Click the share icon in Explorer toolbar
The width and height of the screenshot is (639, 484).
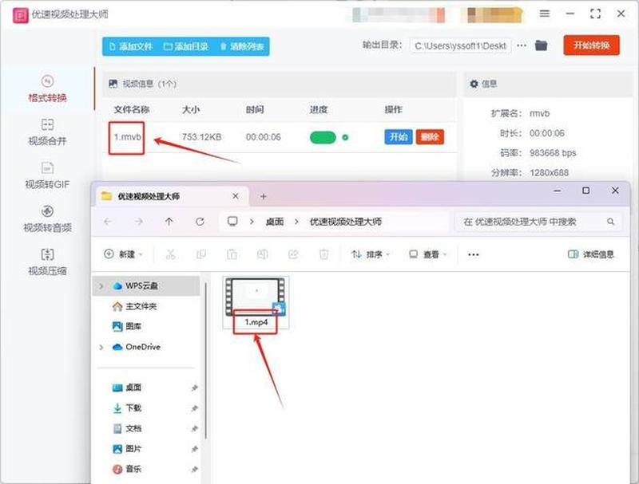293,254
